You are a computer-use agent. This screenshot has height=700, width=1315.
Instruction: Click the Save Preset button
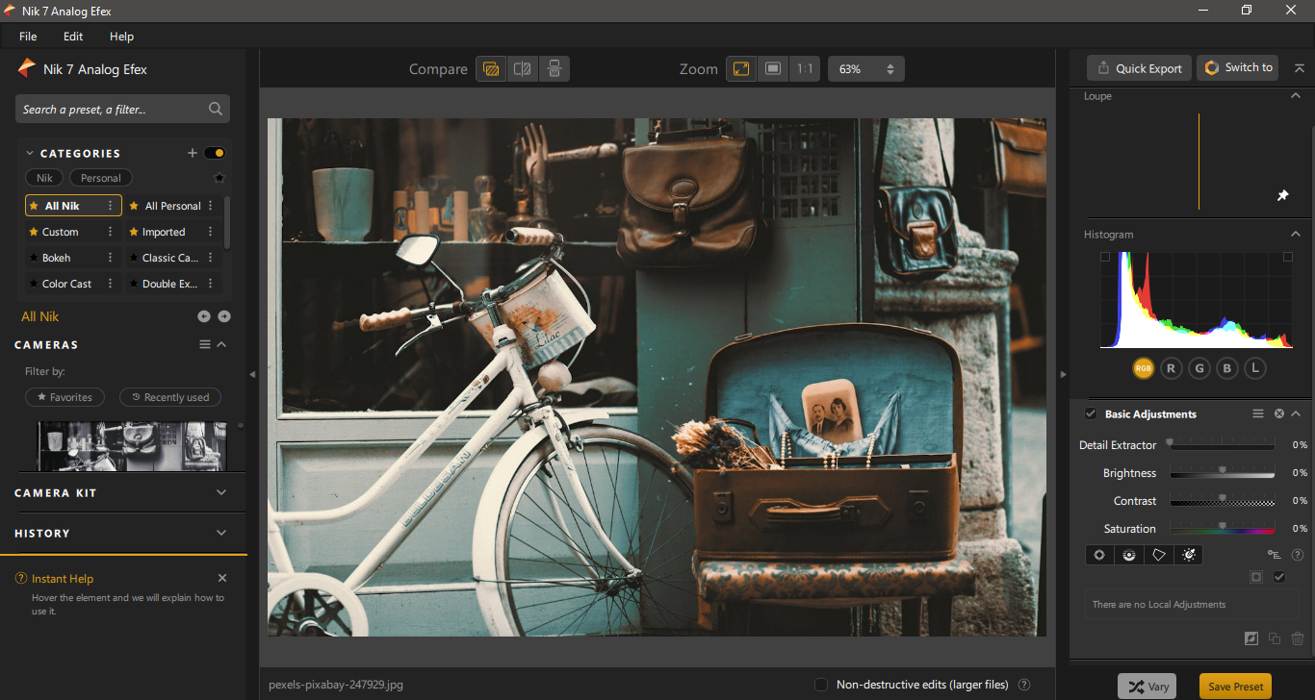point(1235,687)
